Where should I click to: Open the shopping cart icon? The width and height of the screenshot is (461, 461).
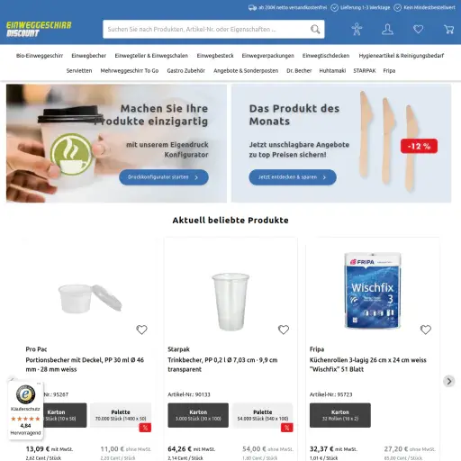click(x=448, y=29)
